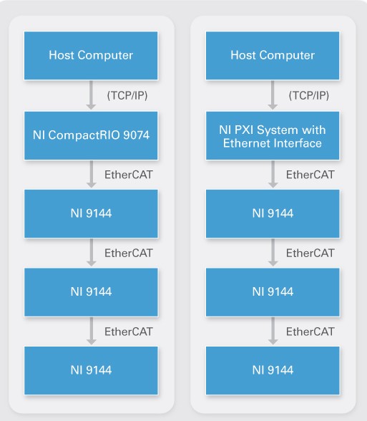Click the arrow below NI CompactRIO 9074
Image resolution: width=367 pixels, height=421 pixels.
pyautogui.click(x=92, y=174)
